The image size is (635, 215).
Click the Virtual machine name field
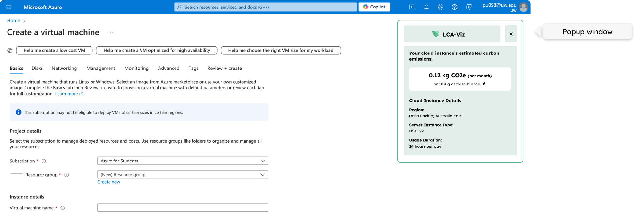pyautogui.click(x=183, y=208)
